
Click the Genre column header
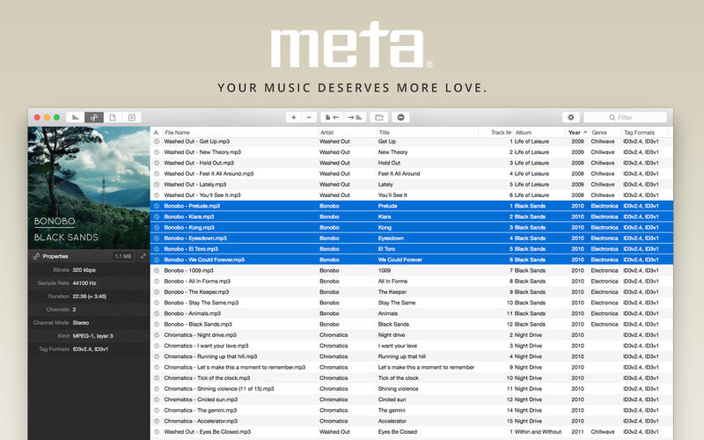(x=603, y=132)
